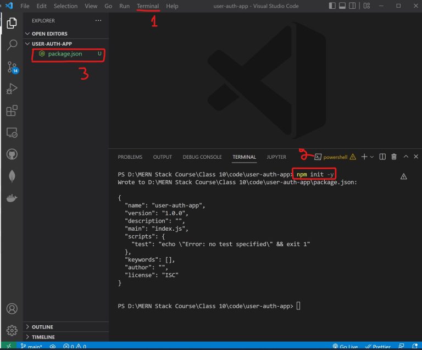Show errors and warnings count
The image size is (422, 350).
75,347
